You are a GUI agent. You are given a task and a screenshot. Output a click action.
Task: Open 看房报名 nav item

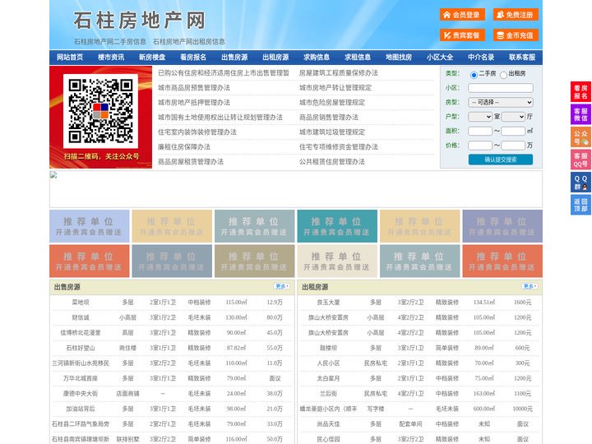coord(193,58)
